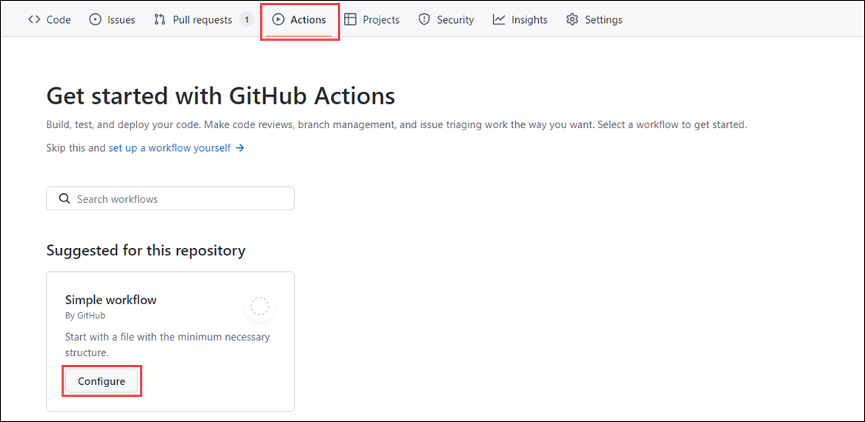Image resolution: width=865 pixels, height=422 pixels.
Task: Click the Simple workflow dashed circle logo
Action: pos(259,306)
